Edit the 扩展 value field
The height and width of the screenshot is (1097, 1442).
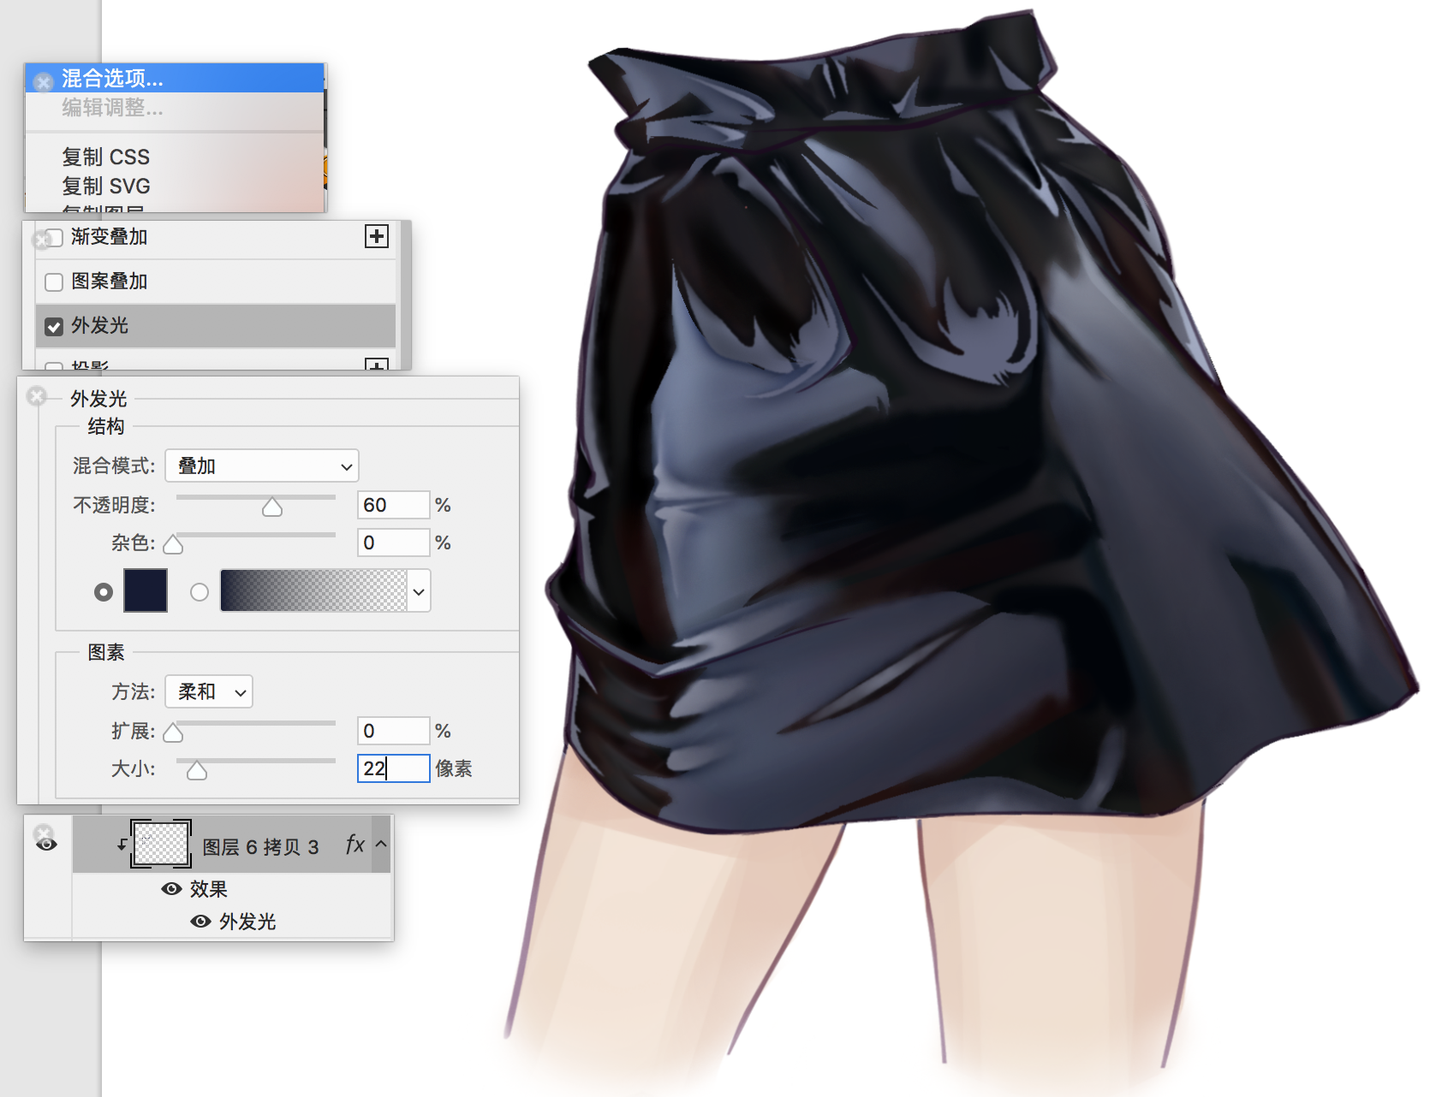[393, 731]
